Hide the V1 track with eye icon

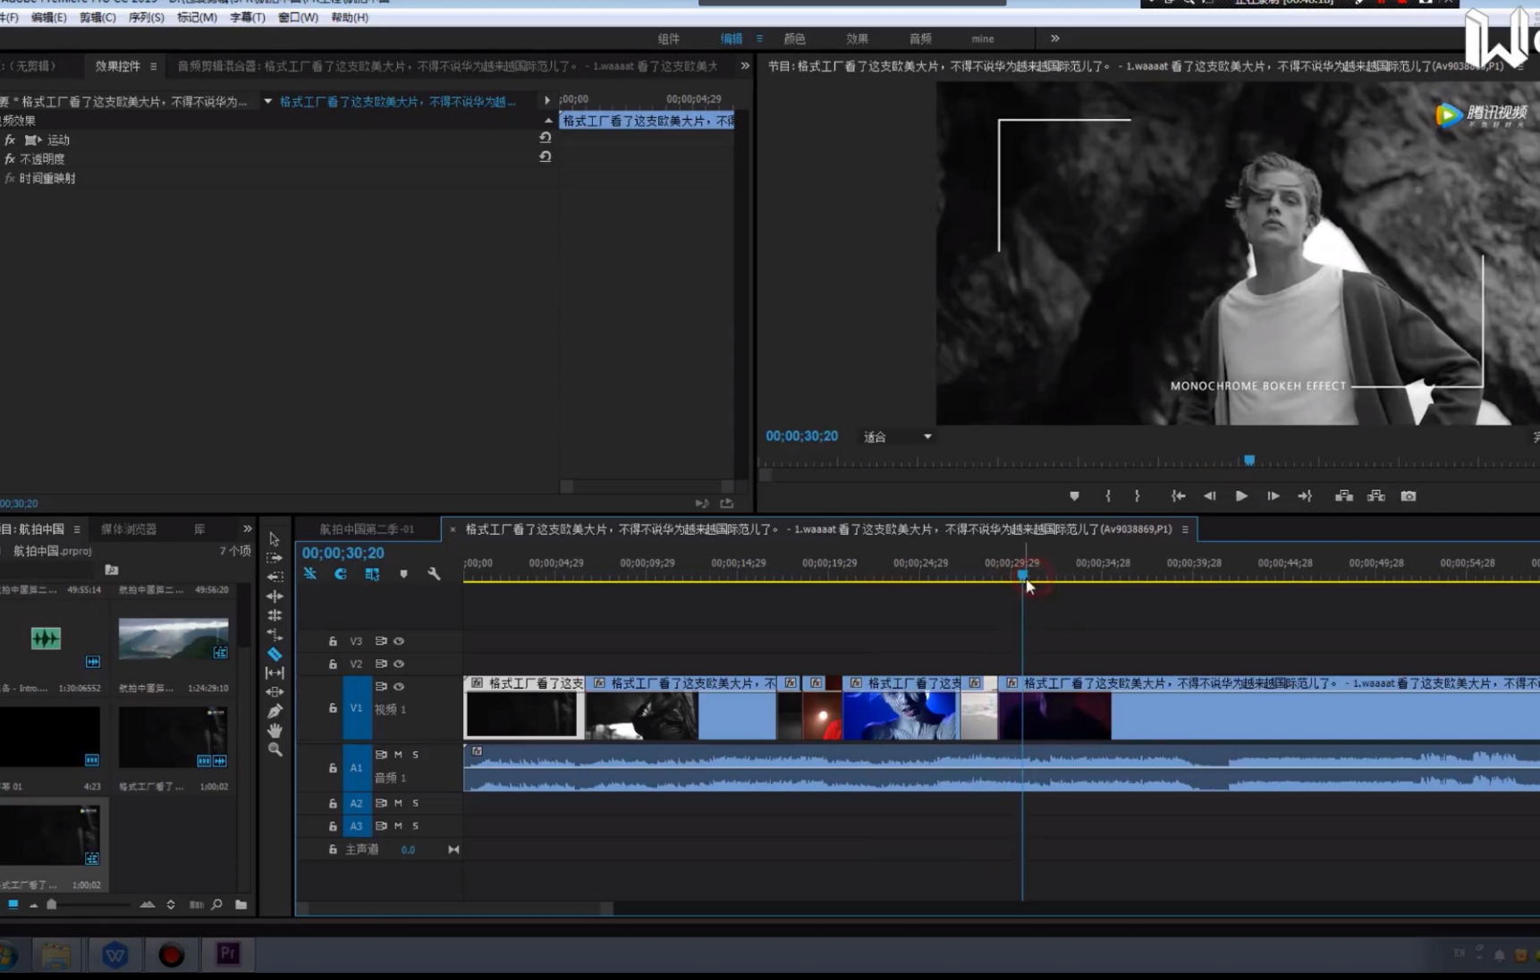pos(399,687)
